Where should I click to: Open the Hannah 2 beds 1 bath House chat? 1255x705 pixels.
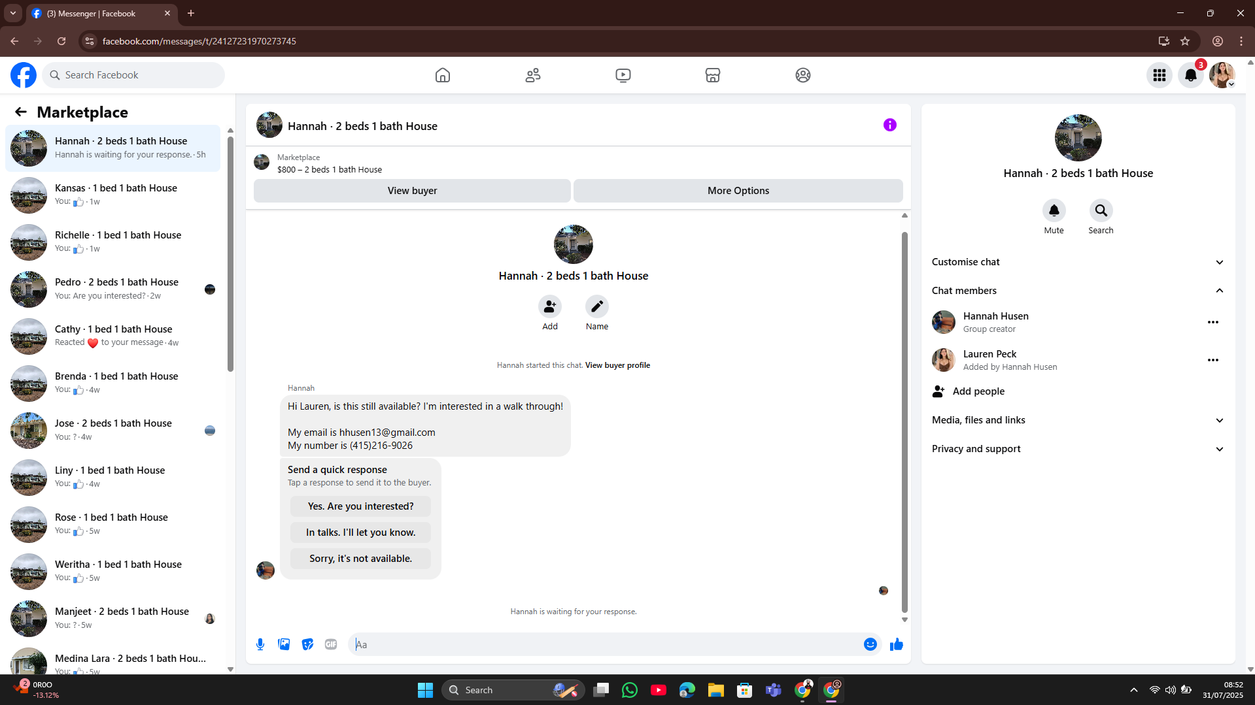click(x=112, y=148)
